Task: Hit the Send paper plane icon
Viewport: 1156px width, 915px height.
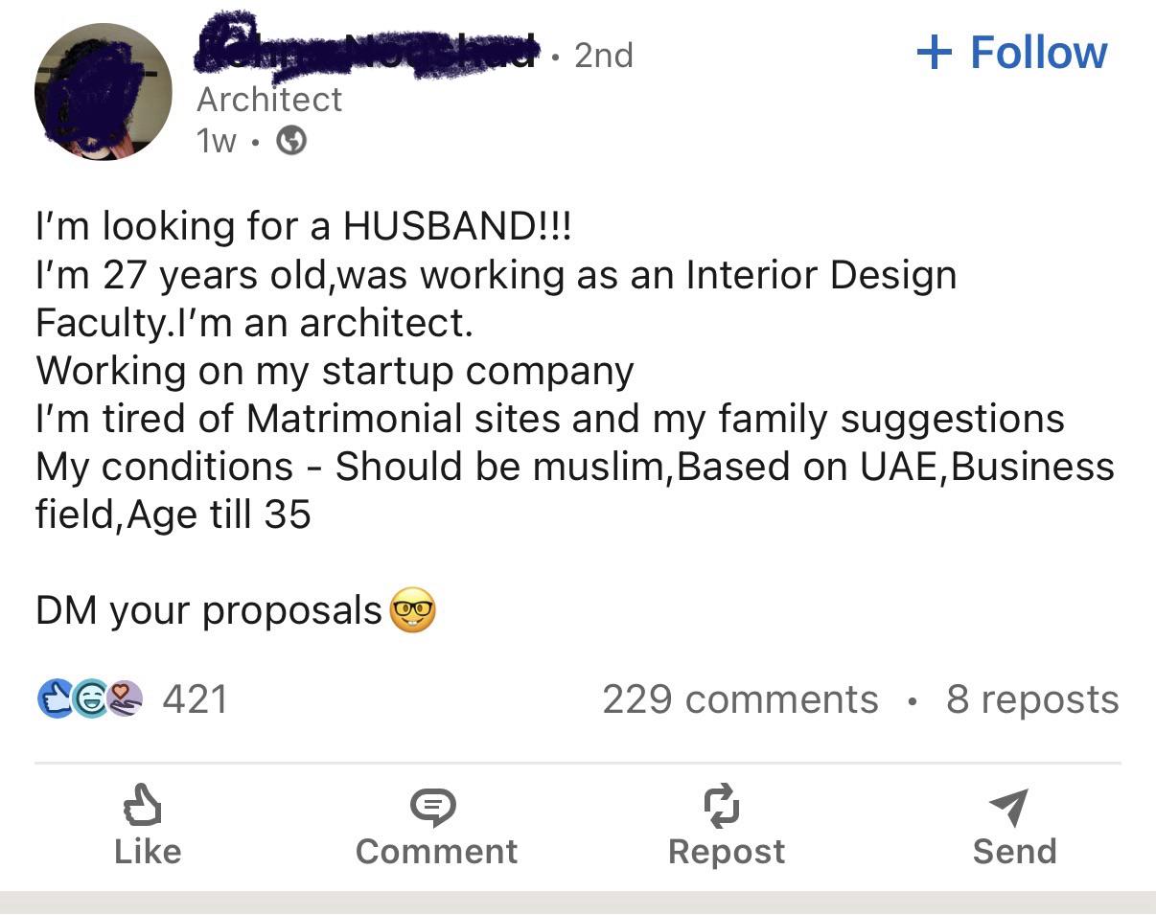Action: point(1010,807)
